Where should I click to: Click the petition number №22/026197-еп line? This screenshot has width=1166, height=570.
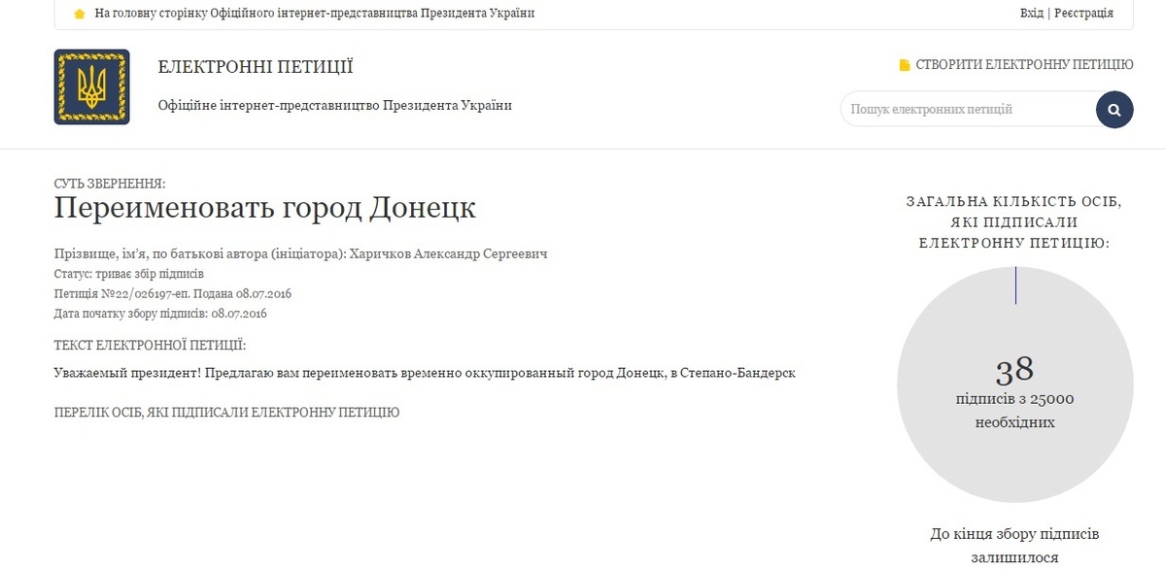173,293
